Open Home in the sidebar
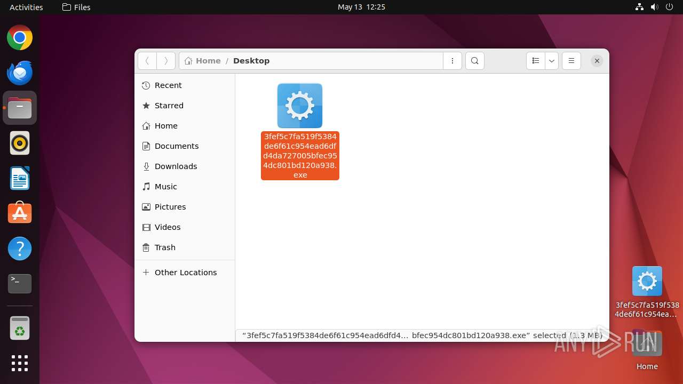 [x=185, y=126]
